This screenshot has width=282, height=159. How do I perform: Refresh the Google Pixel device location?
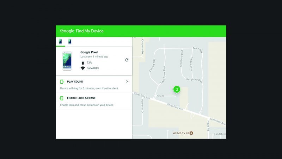tap(127, 60)
